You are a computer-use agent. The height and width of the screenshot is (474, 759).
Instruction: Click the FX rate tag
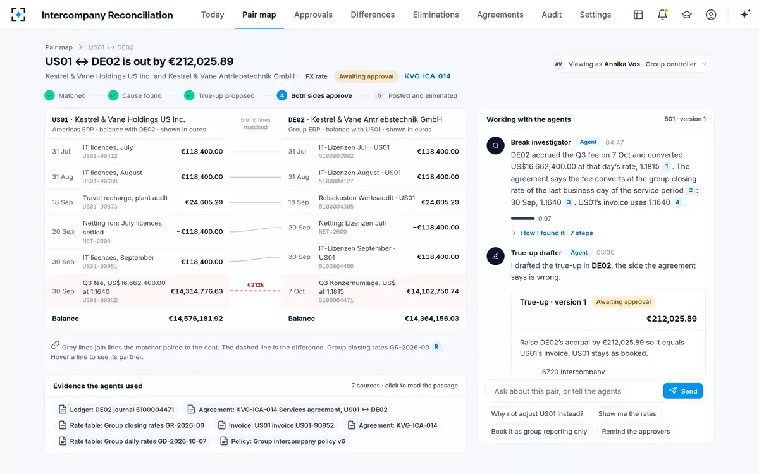(316, 76)
